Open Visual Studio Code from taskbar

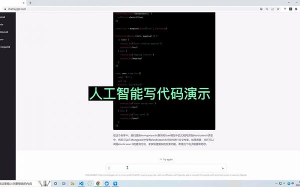coord(81,184)
